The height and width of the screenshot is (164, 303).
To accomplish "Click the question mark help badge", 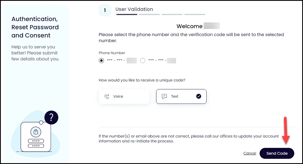I will [51, 118].
